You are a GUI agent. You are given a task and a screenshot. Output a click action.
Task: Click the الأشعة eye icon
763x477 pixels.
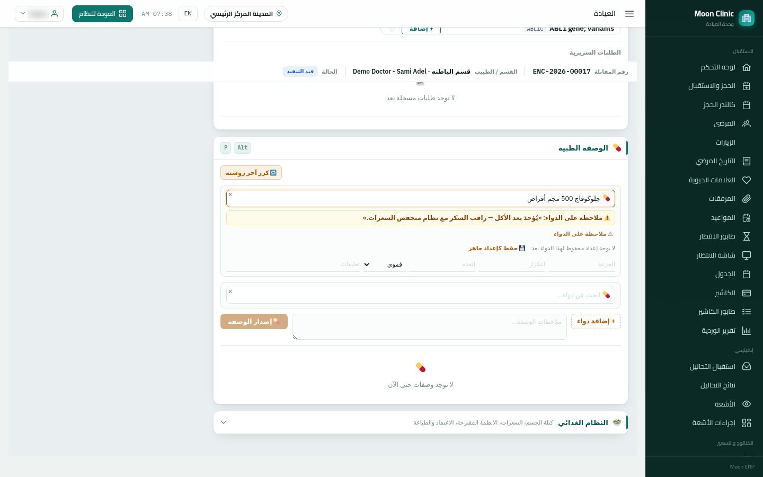pyautogui.click(x=747, y=404)
